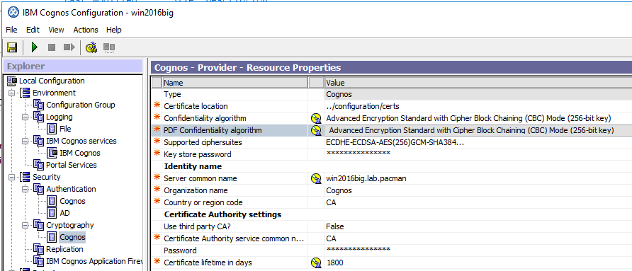
Task: Open the Actions menu
Action: click(86, 30)
